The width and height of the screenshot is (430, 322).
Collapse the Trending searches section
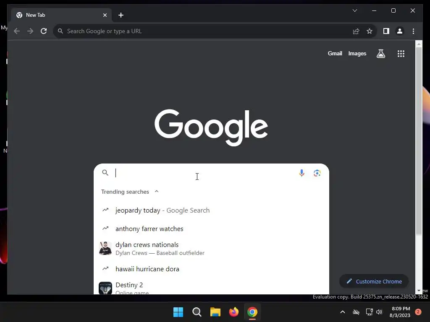(x=157, y=191)
